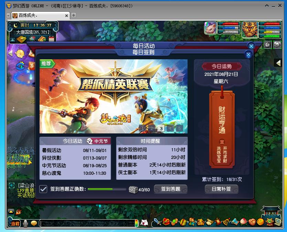Open the tab list dropdown arrow
Viewport: 287px width, 232px height.
pos(8,16)
